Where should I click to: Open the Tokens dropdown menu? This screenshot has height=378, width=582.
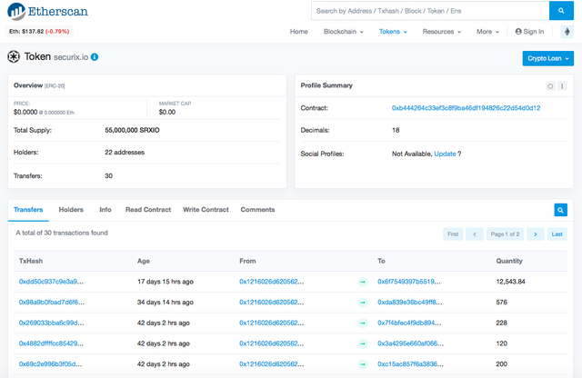pos(393,32)
